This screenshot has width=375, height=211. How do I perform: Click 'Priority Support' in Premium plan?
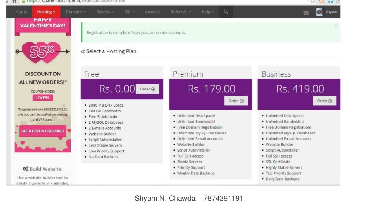(191, 167)
